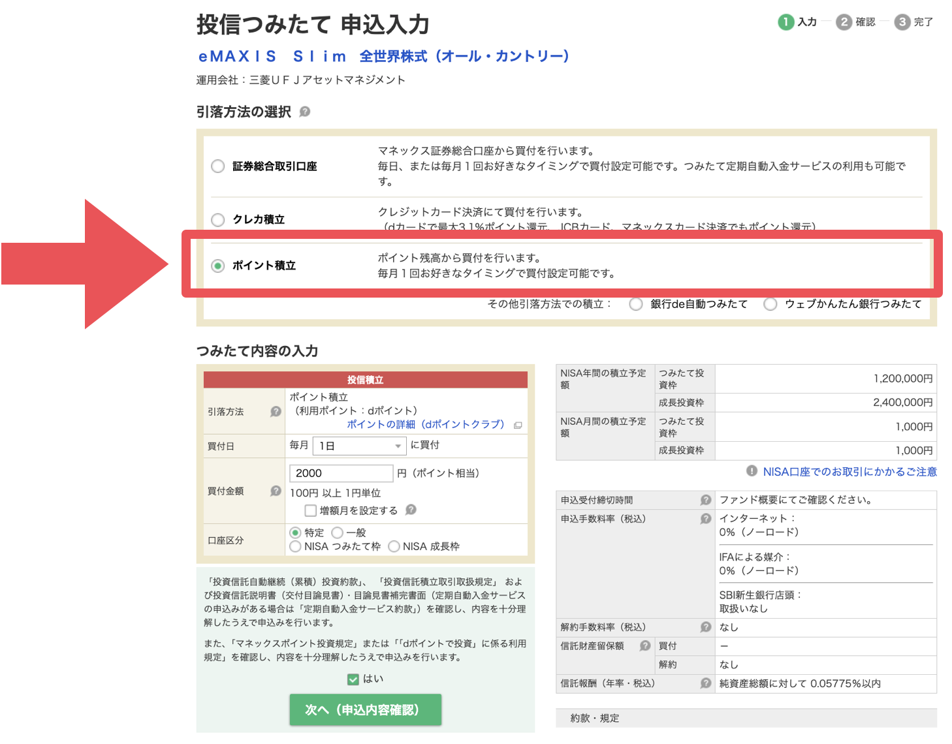Click 成長投資枠 annual value 2,400,000円
Image resolution: width=952 pixels, height=744 pixels.
tap(903, 403)
